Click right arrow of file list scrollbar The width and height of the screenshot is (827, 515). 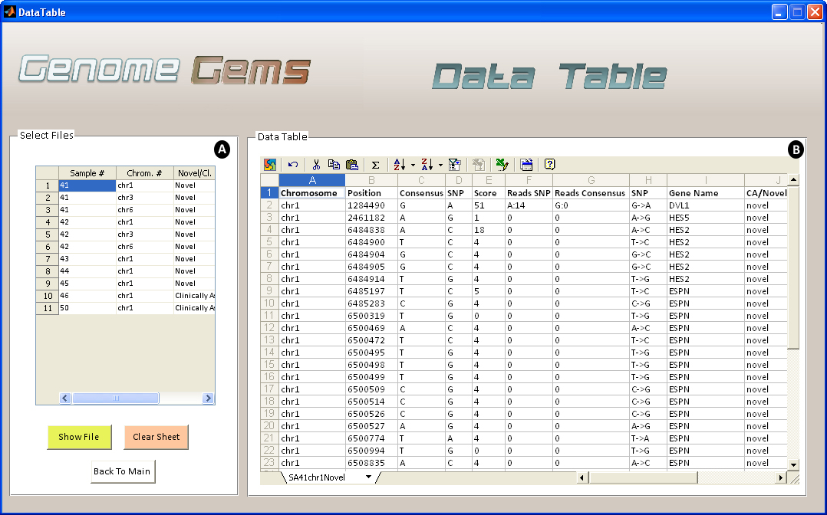[x=208, y=399]
